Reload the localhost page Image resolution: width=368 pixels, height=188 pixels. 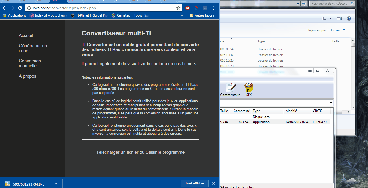20,8
